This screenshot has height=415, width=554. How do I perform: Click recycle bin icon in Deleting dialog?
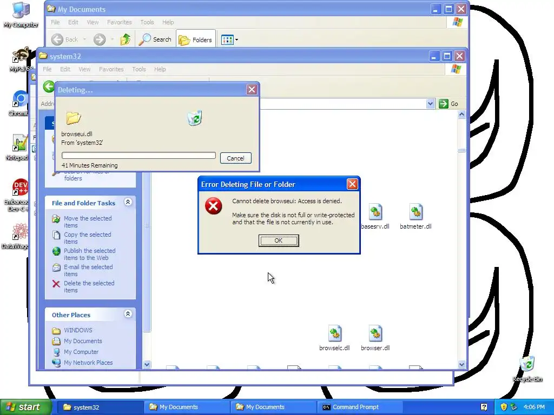click(195, 118)
